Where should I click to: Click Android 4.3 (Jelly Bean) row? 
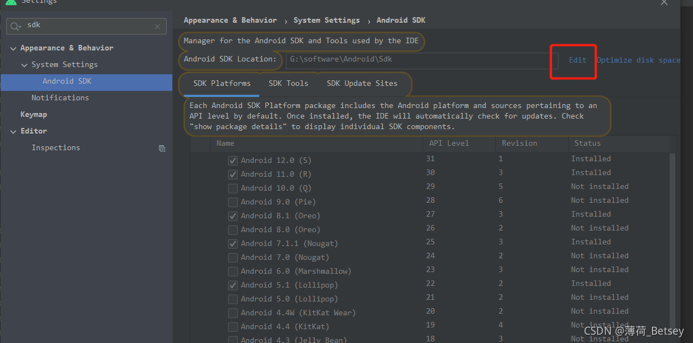(294, 340)
